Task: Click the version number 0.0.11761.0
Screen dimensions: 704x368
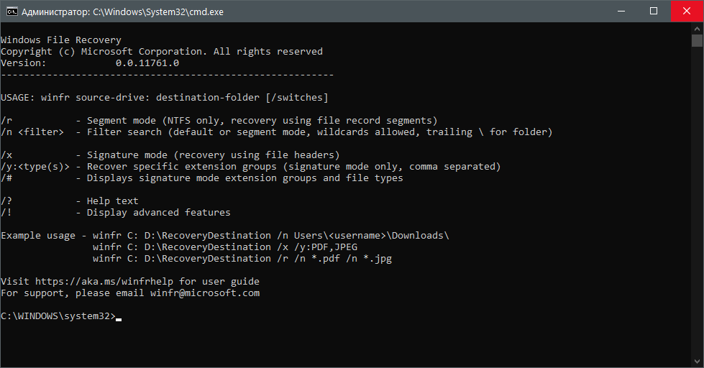Action: (147, 63)
